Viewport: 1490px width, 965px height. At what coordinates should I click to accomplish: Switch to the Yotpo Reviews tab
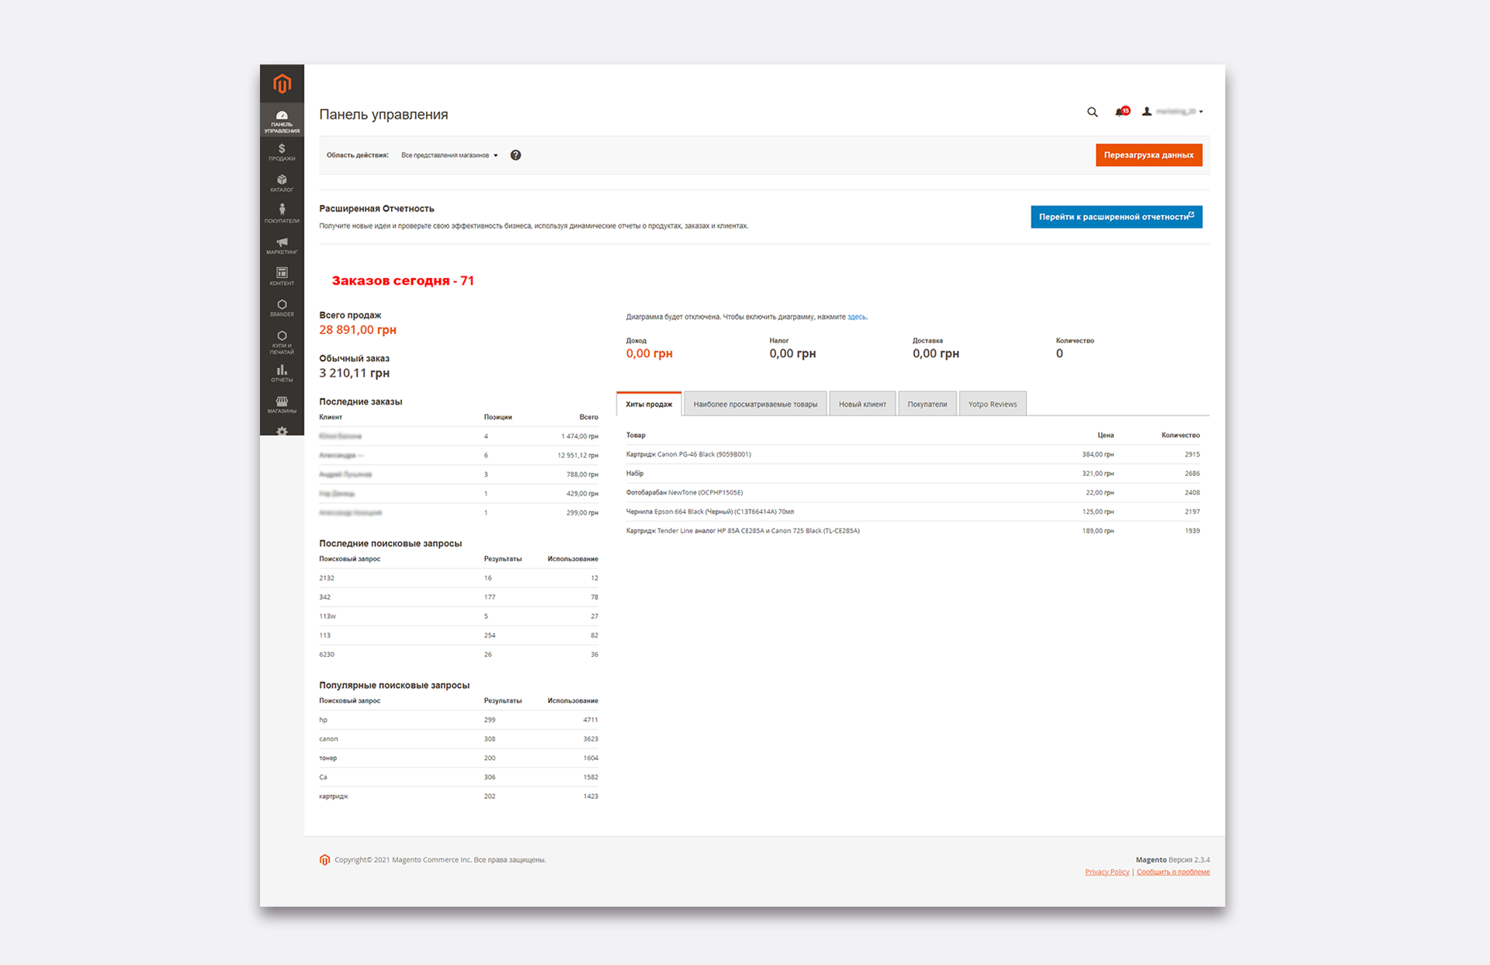[992, 404]
